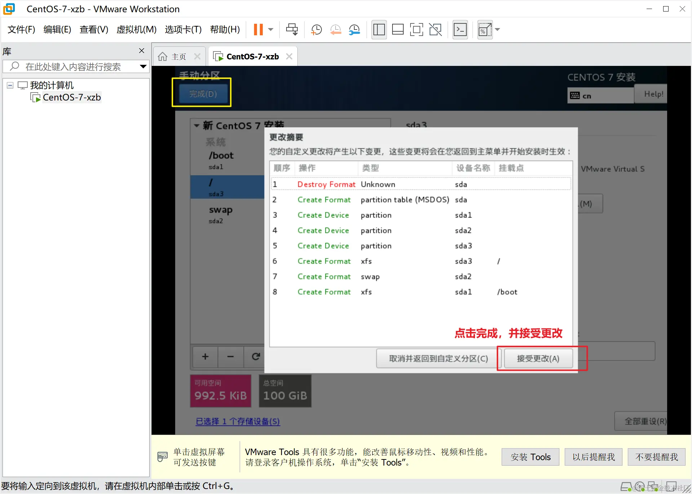Open the snapshot manager icon
The height and width of the screenshot is (494, 692).
[355, 30]
